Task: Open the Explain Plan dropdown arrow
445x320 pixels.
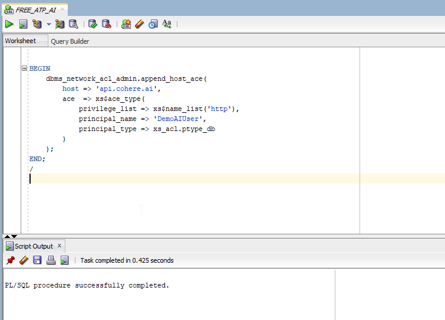Action: (x=49, y=24)
